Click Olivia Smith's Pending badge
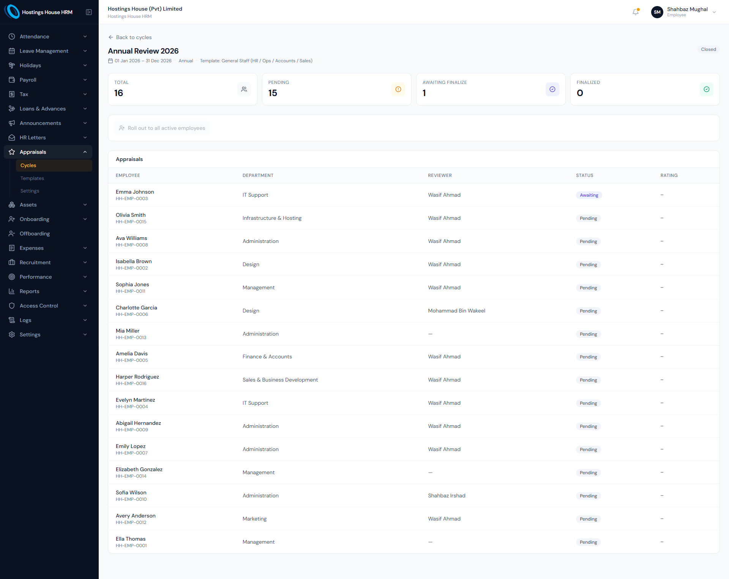Screen dimensions: 729x579 [588, 218]
